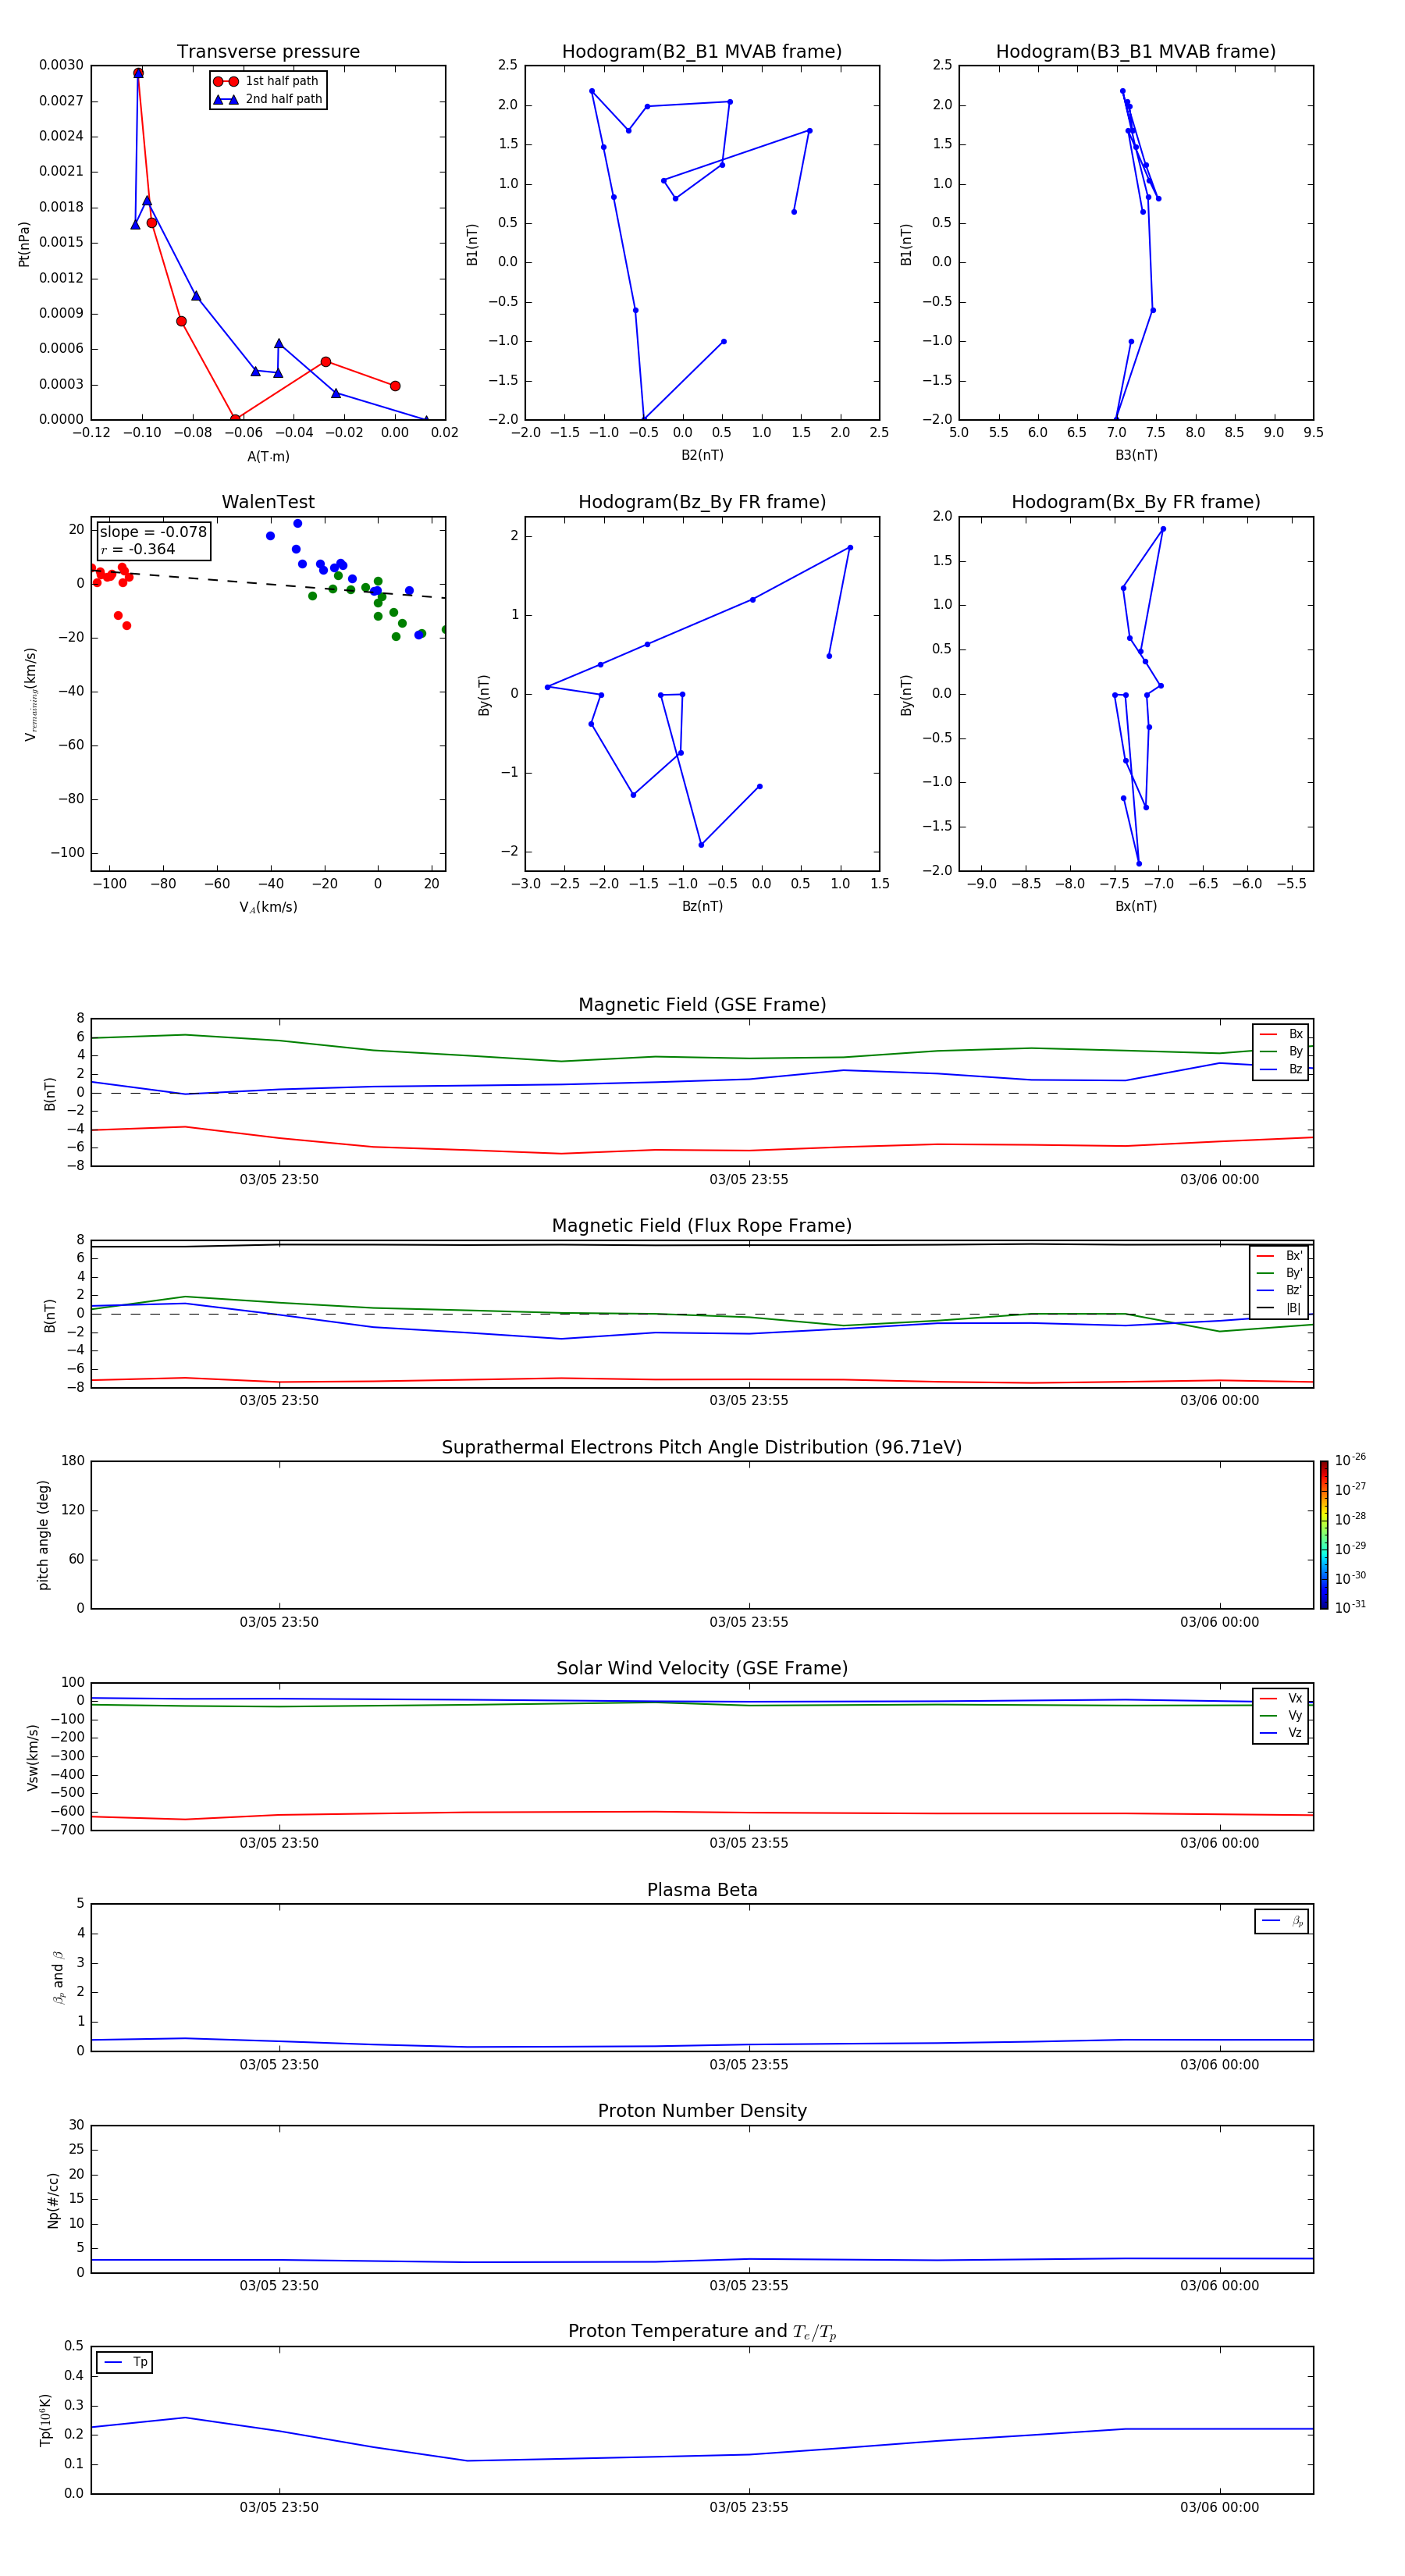
Task: Select the By' entry in the flux rope legend
Action: click(x=1280, y=1273)
